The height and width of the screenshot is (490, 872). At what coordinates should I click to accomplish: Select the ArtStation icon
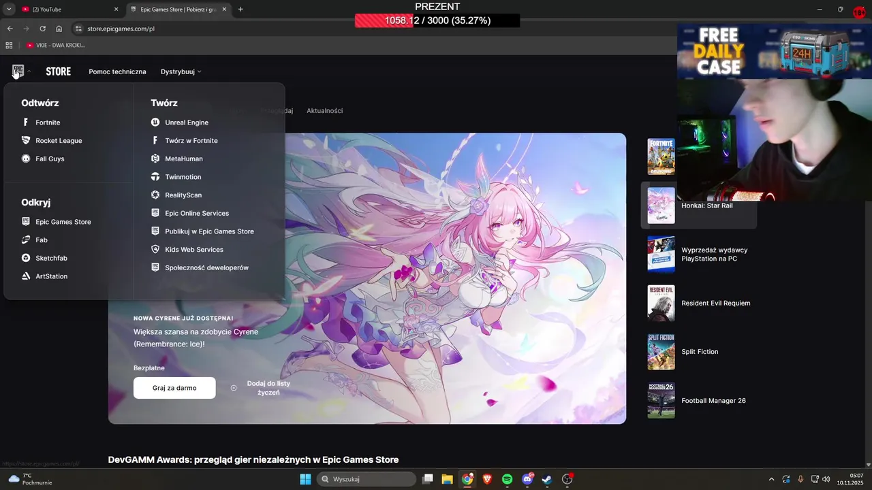pos(26,276)
